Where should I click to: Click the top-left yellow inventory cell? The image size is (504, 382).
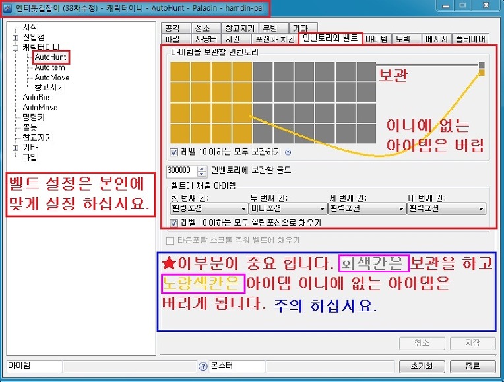[180, 72]
